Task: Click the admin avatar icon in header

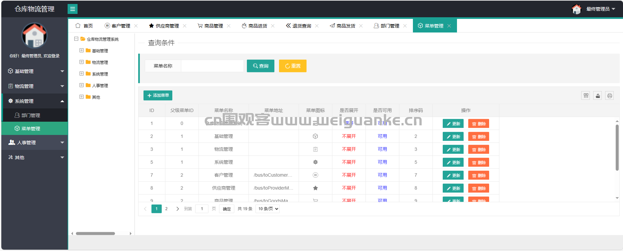Action: click(577, 9)
